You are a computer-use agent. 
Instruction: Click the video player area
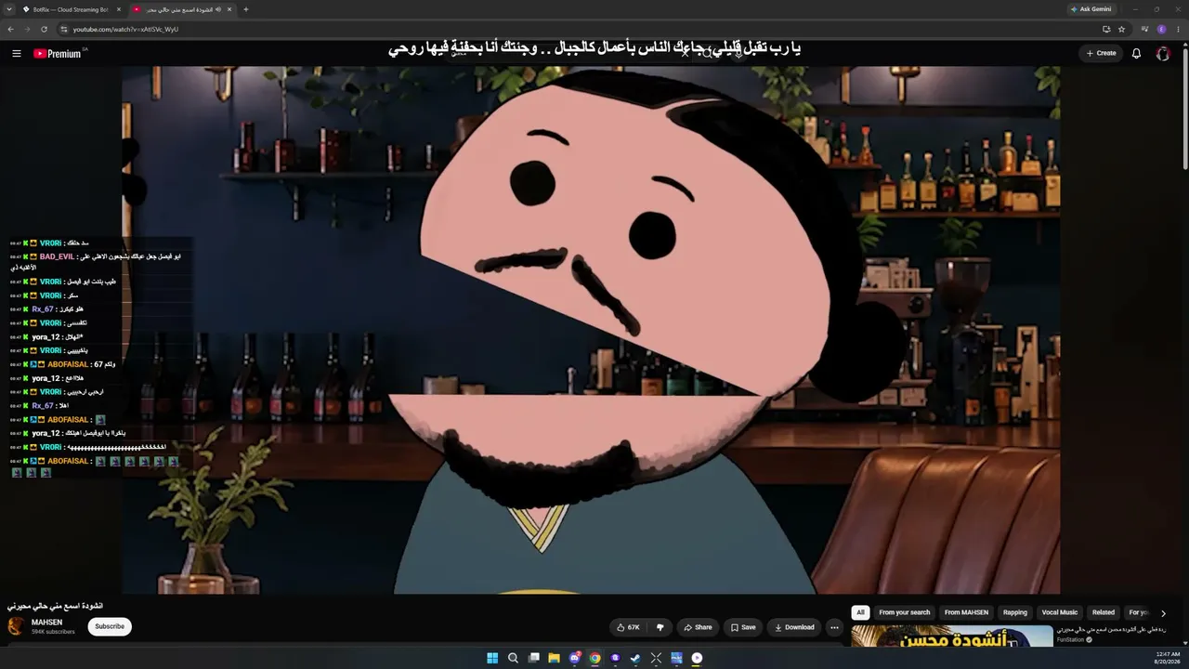[x=591, y=330]
